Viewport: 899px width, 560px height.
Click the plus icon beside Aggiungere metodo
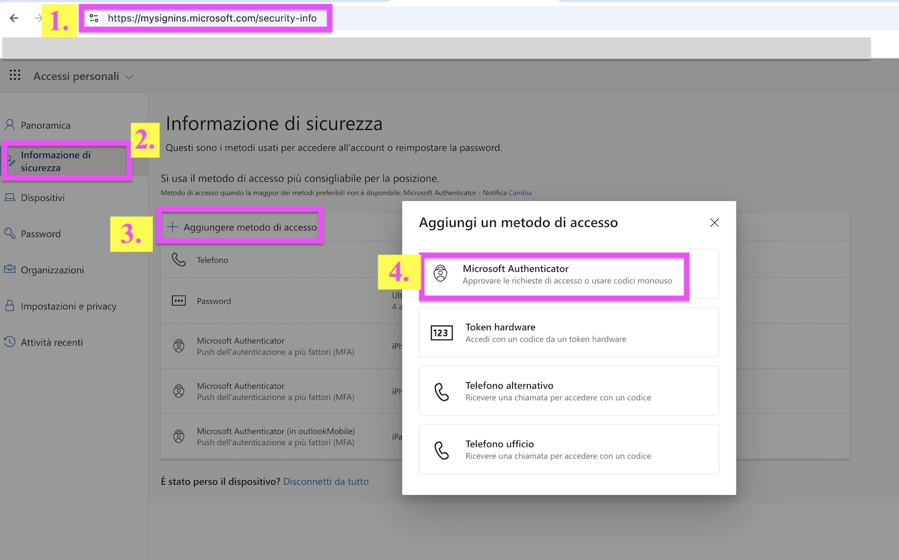click(x=172, y=227)
